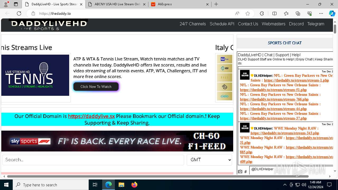Open the Schedule API page

[x=222, y=24]
